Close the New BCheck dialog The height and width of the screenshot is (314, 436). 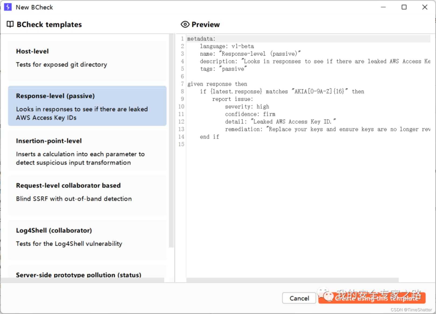425,7
